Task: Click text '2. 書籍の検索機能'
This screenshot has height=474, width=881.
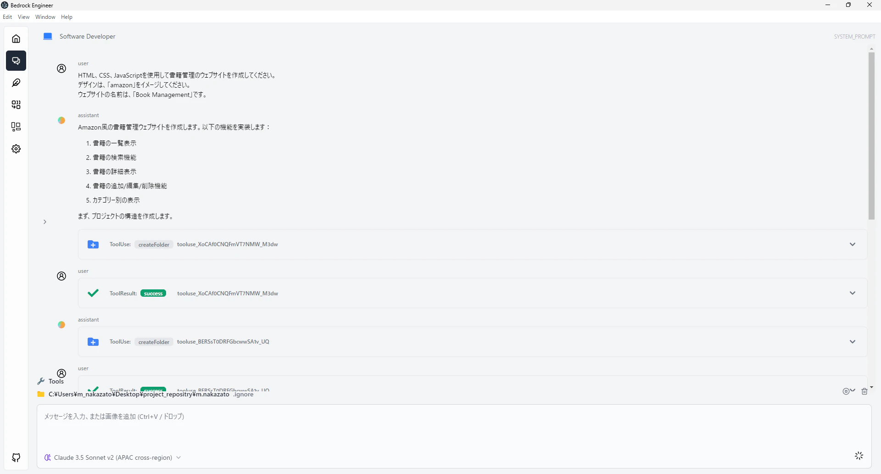Action: (x=111, y=158)
